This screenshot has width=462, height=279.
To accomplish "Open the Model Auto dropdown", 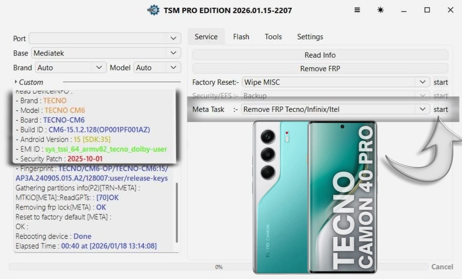I will coord(157,67).
